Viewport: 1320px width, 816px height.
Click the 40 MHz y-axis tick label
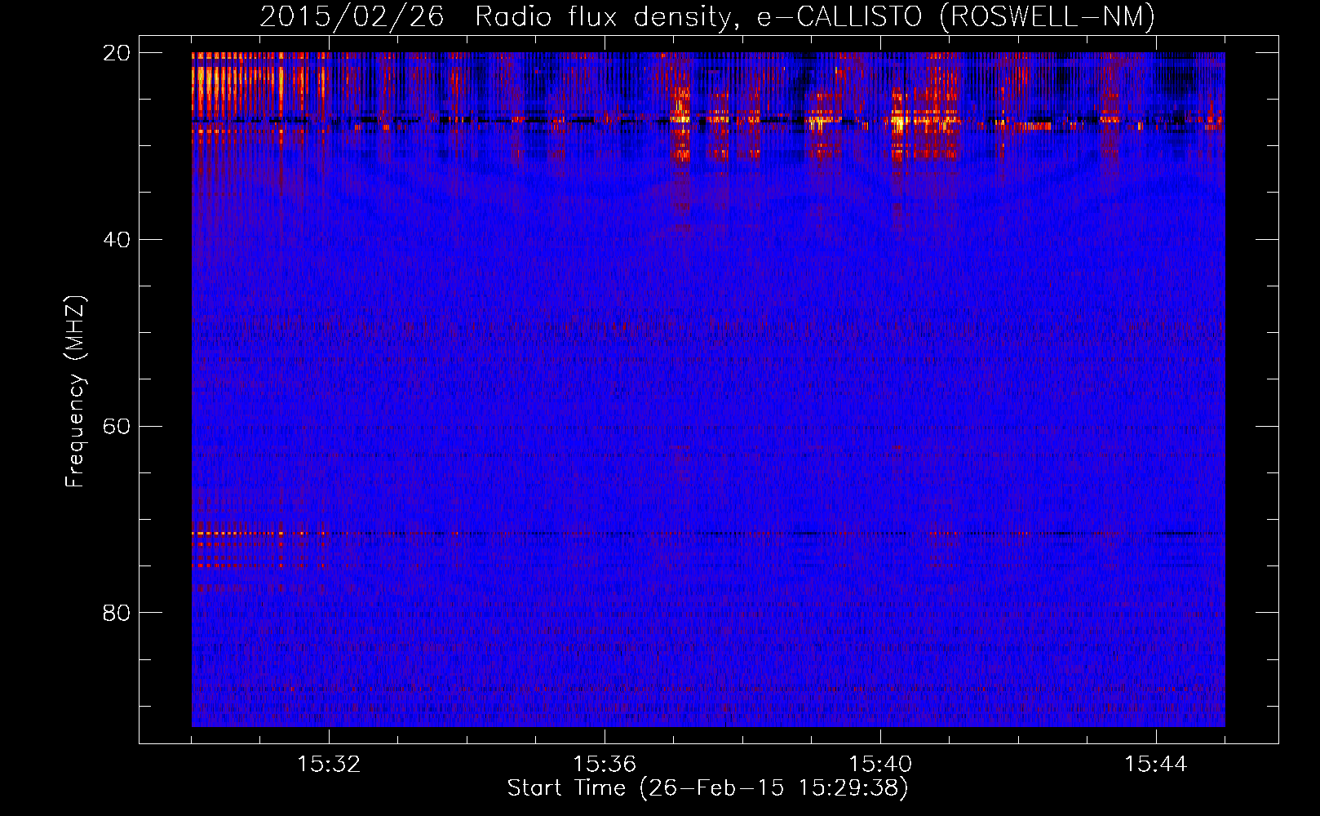coord(117,240)
